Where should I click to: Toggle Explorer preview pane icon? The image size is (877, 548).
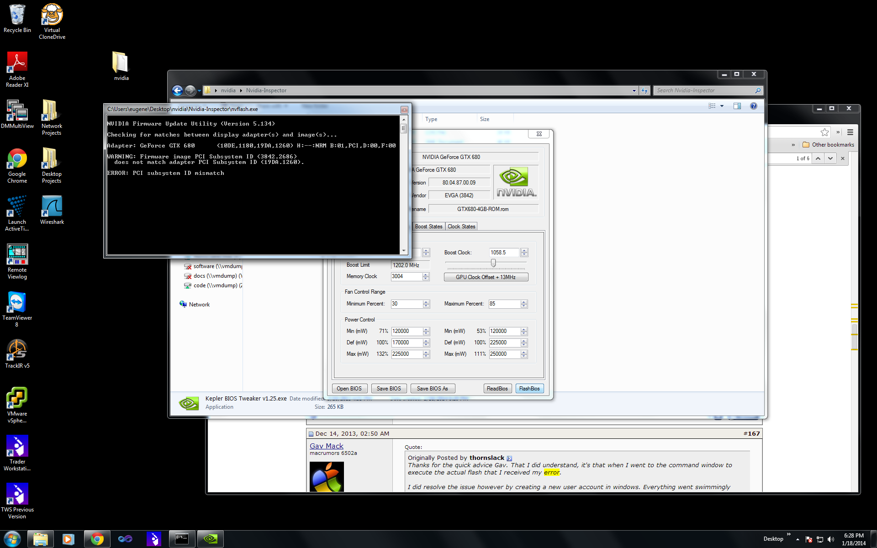(x=737, y=106)
